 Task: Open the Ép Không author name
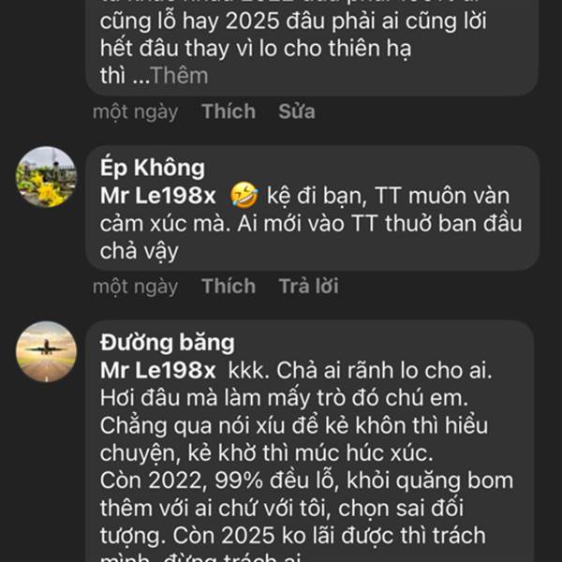pyautogui.click(x=153, y=168)
